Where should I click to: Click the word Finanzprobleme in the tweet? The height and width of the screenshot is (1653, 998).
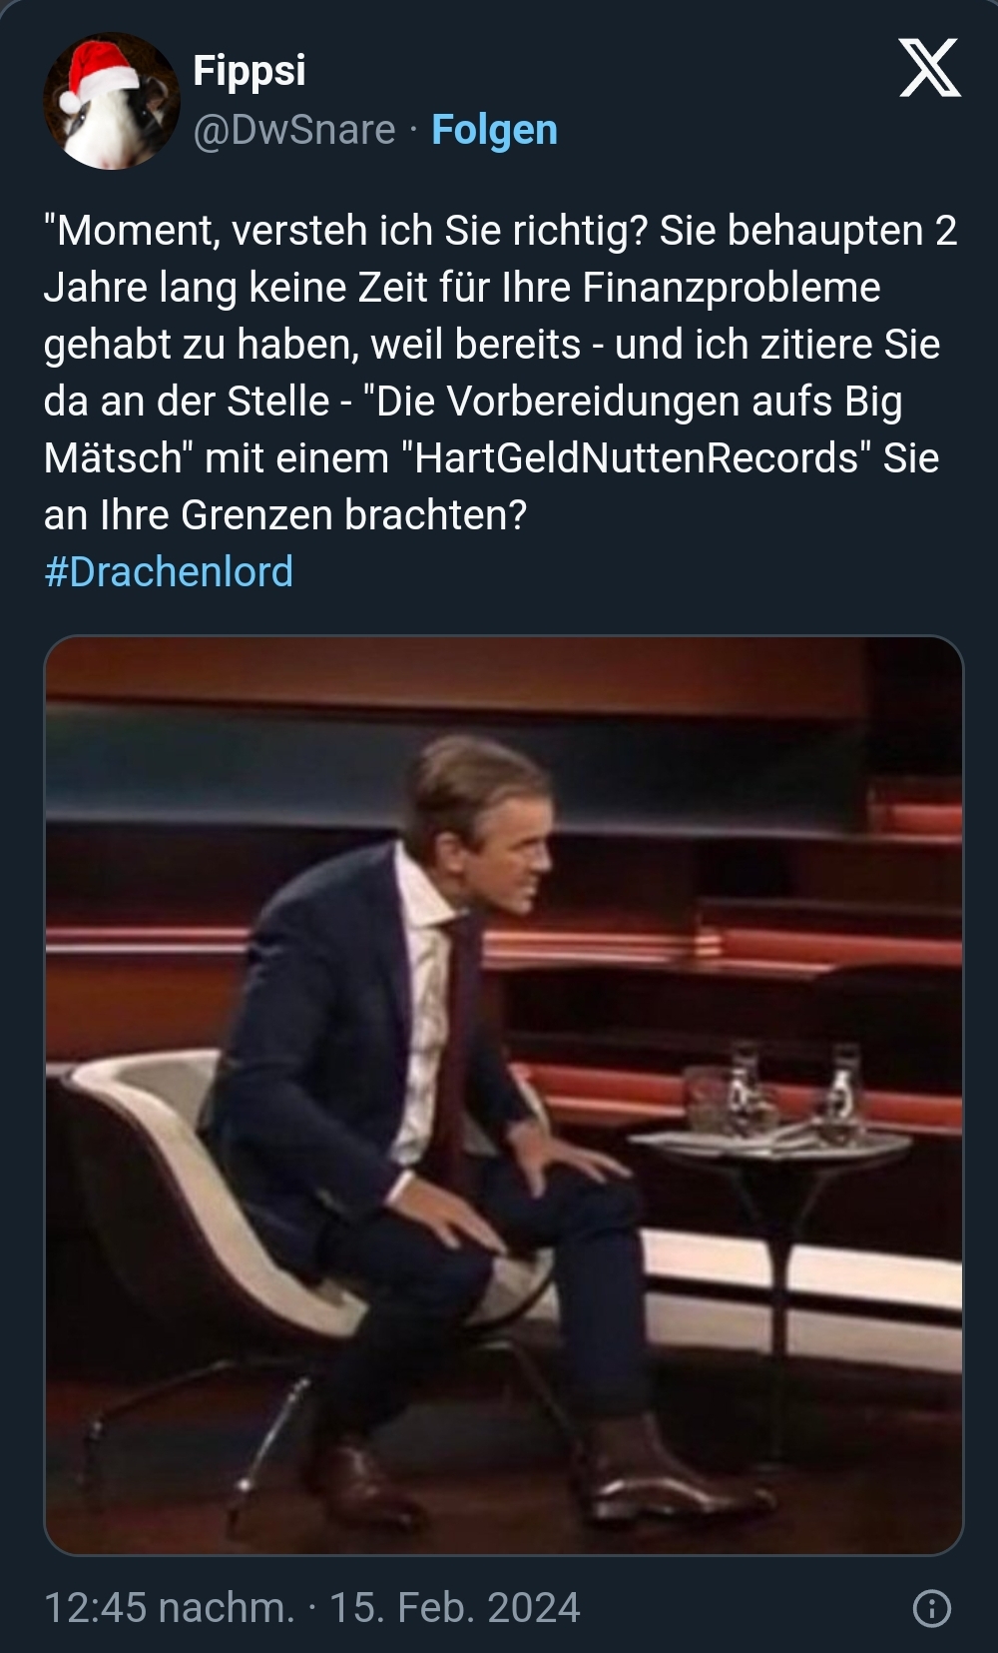pyautogui.click(x=732, y=288)
